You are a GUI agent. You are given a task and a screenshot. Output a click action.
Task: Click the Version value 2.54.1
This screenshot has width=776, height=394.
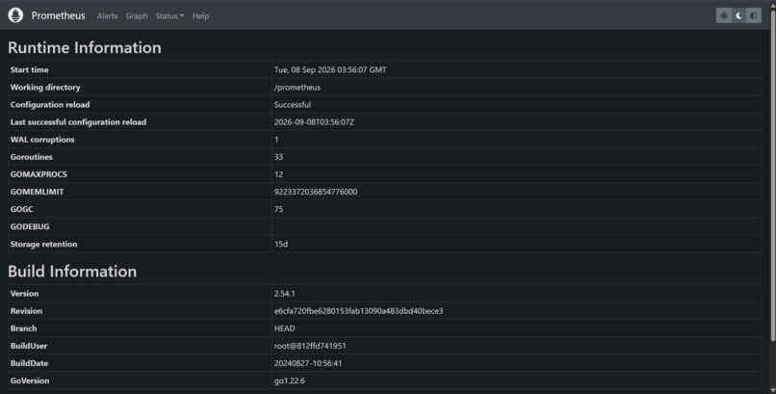[x=285, y=294]
